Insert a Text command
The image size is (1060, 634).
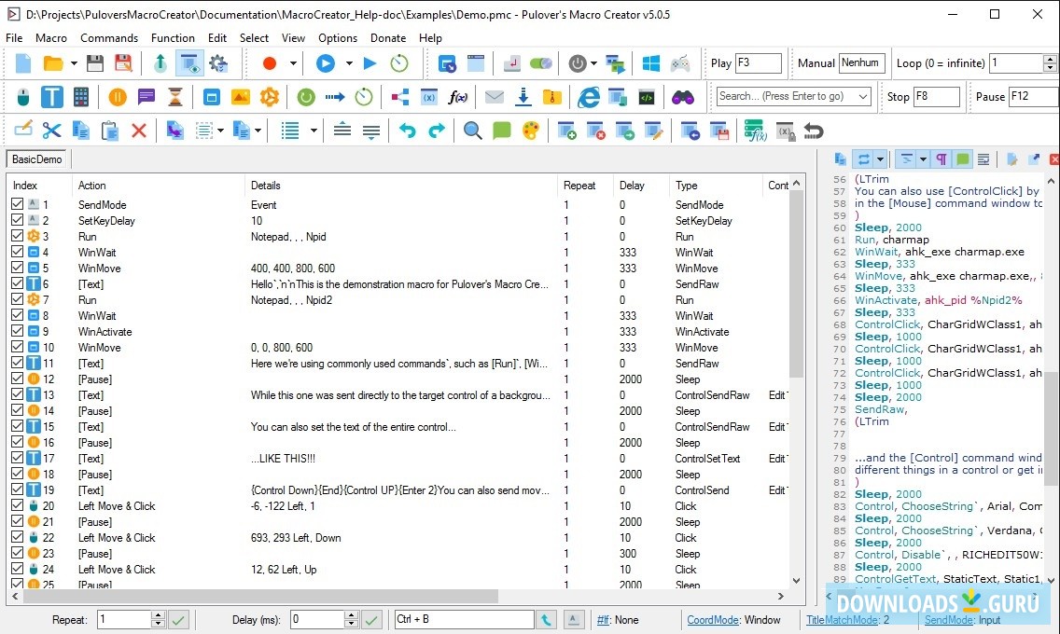52,96
